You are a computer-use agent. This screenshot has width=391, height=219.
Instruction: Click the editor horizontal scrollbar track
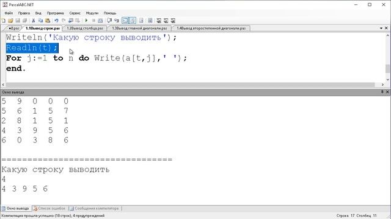[x=190, y=85]
